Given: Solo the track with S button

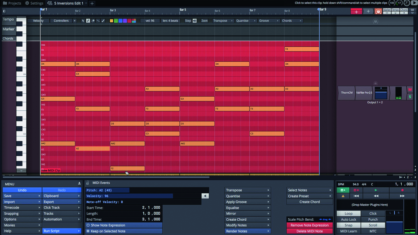Looking at the screenshot, I should click(x=410, y=97).
